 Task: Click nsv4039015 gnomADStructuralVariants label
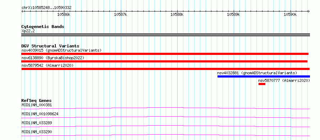tap(61, 50)
